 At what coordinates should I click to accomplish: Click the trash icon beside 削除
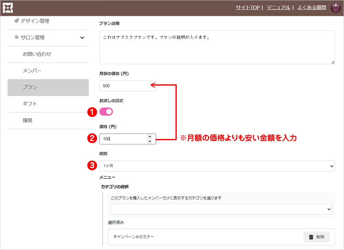pos(311,237)
